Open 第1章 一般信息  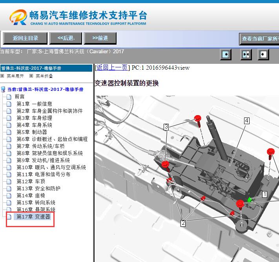coord(34,104)
